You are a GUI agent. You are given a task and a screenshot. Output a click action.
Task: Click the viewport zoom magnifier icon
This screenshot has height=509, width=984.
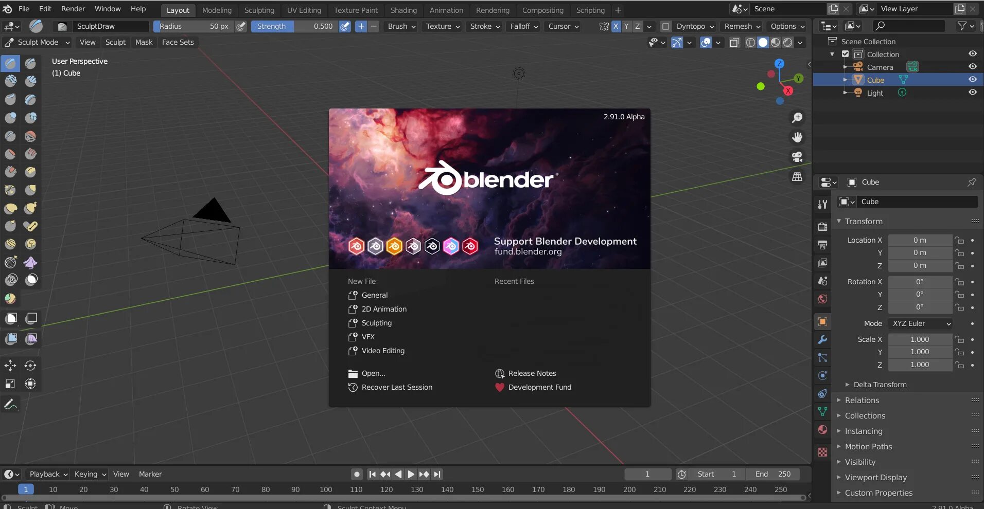pyautogui.click(x=797, y=118)
